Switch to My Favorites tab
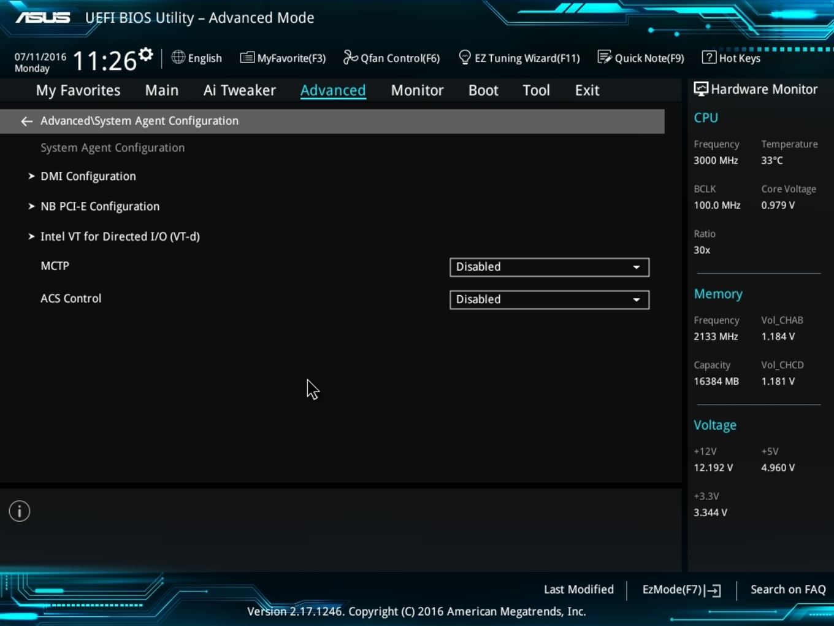This screenshot has width=834, height=626. pyautogui.click(x=78, y=90)
